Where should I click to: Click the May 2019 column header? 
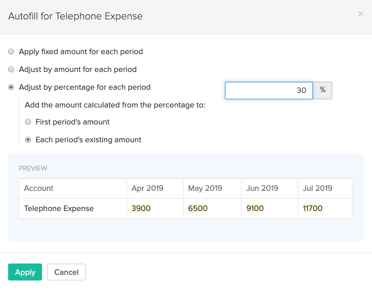point(205,188)
